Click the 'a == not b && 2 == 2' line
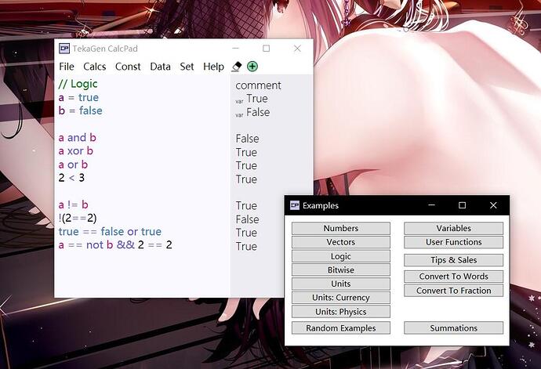Viewport: 541px width, 369px height. pos(115,245)
